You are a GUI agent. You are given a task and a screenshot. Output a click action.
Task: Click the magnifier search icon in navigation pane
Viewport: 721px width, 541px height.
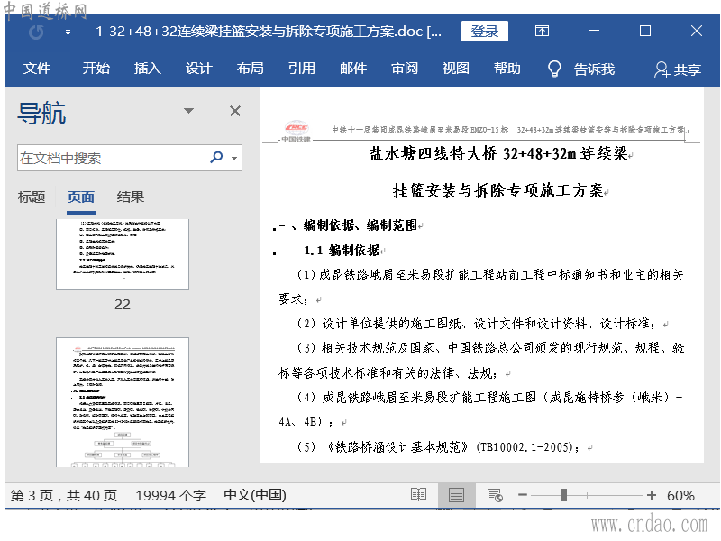[216, 158]
